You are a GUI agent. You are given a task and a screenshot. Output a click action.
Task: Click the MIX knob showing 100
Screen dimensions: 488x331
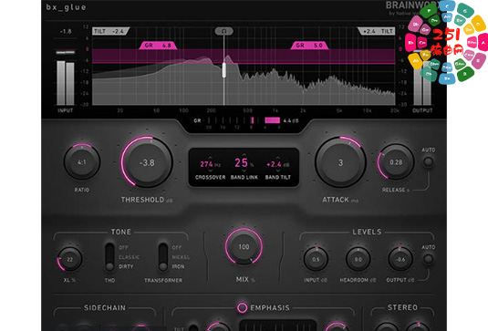tap(244, 247)
